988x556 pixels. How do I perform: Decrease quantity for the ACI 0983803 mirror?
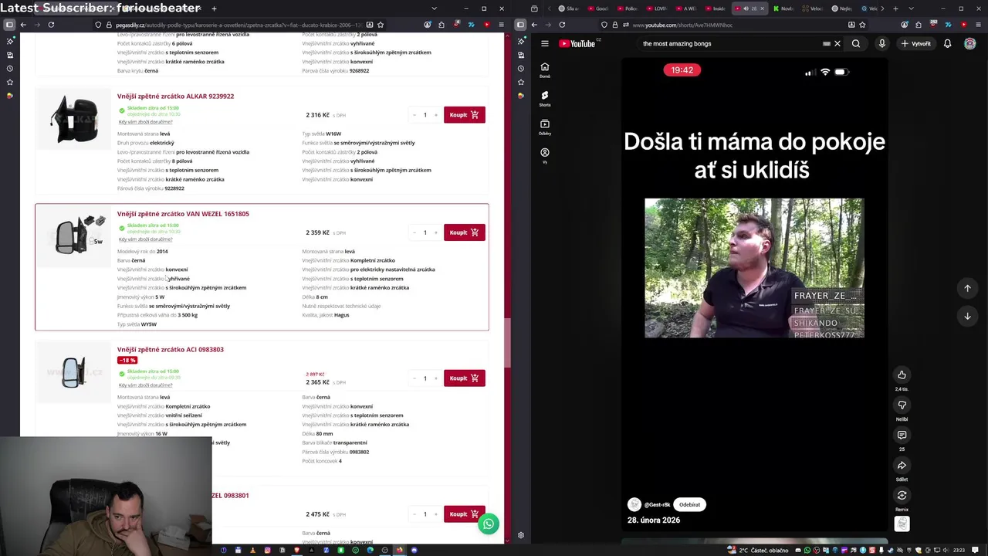[414, 378]
